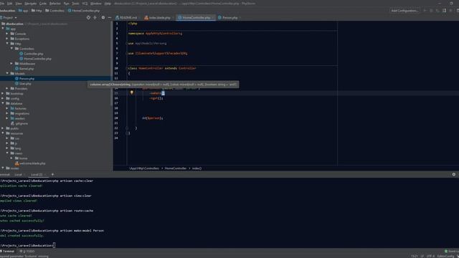This screenshot has width=459, height=258.
Task: Click the .gitignore file icon
Action: pyautogui.click(x=12, y=123)
